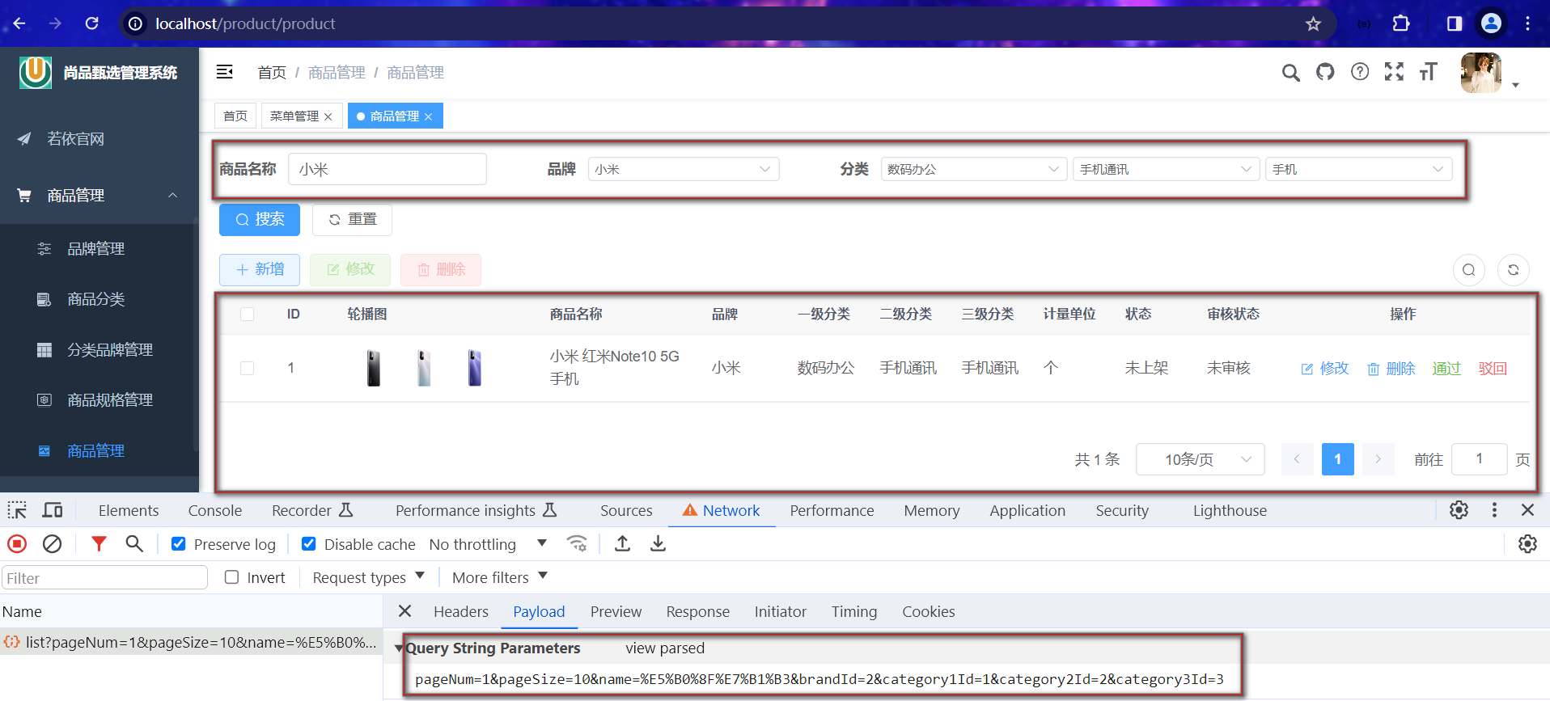This screenshot has width=1550, height=701.
Task: Stop recording the network log
Action: coord(17,544)
